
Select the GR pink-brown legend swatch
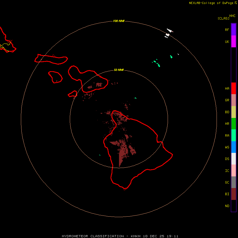click(x=234, y=100)
